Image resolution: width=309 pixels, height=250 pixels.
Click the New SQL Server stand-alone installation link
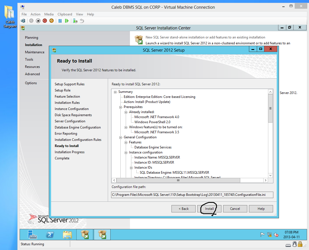[205, 37]
